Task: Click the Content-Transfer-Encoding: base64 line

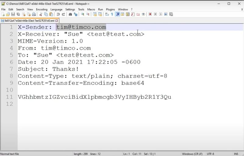Action: (81, 83)
